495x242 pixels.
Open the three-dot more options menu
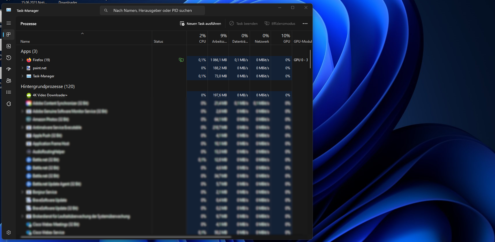click(305, 24)
